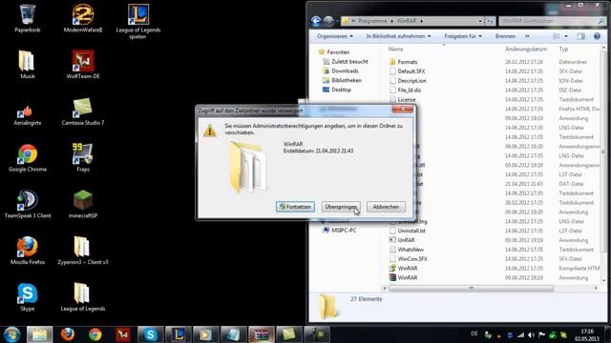Open the Windows Start menu orb
611x343 pixels.
[11, 334]
